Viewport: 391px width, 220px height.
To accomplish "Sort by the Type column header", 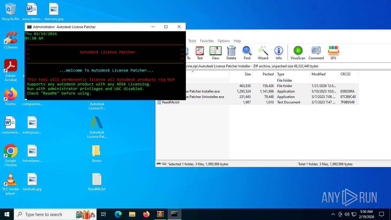I will [x=293, y=74].
